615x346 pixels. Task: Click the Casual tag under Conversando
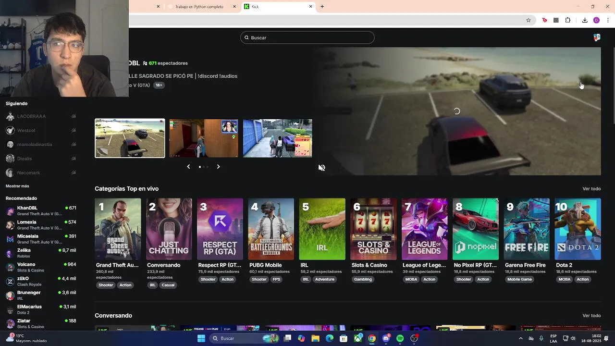click(168, 285)
